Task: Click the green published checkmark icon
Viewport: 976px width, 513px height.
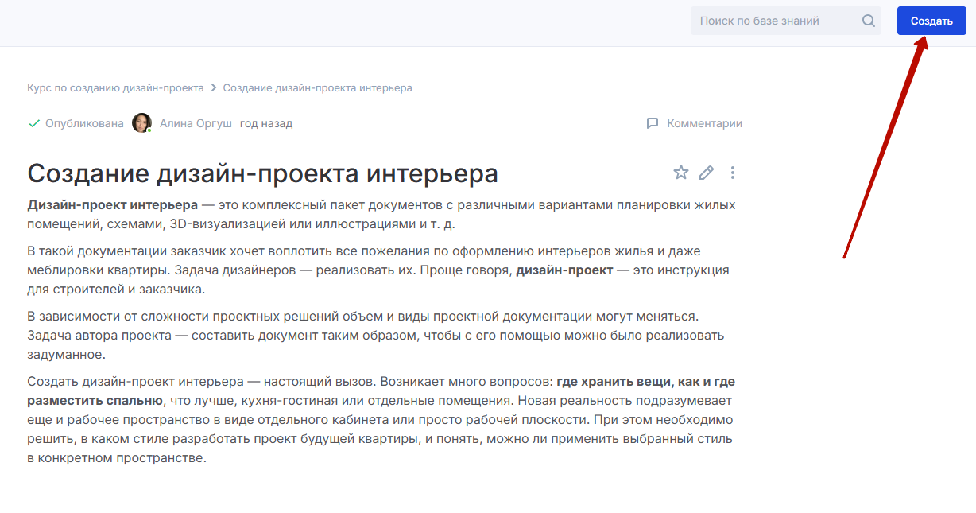Action: pos(34,123)
